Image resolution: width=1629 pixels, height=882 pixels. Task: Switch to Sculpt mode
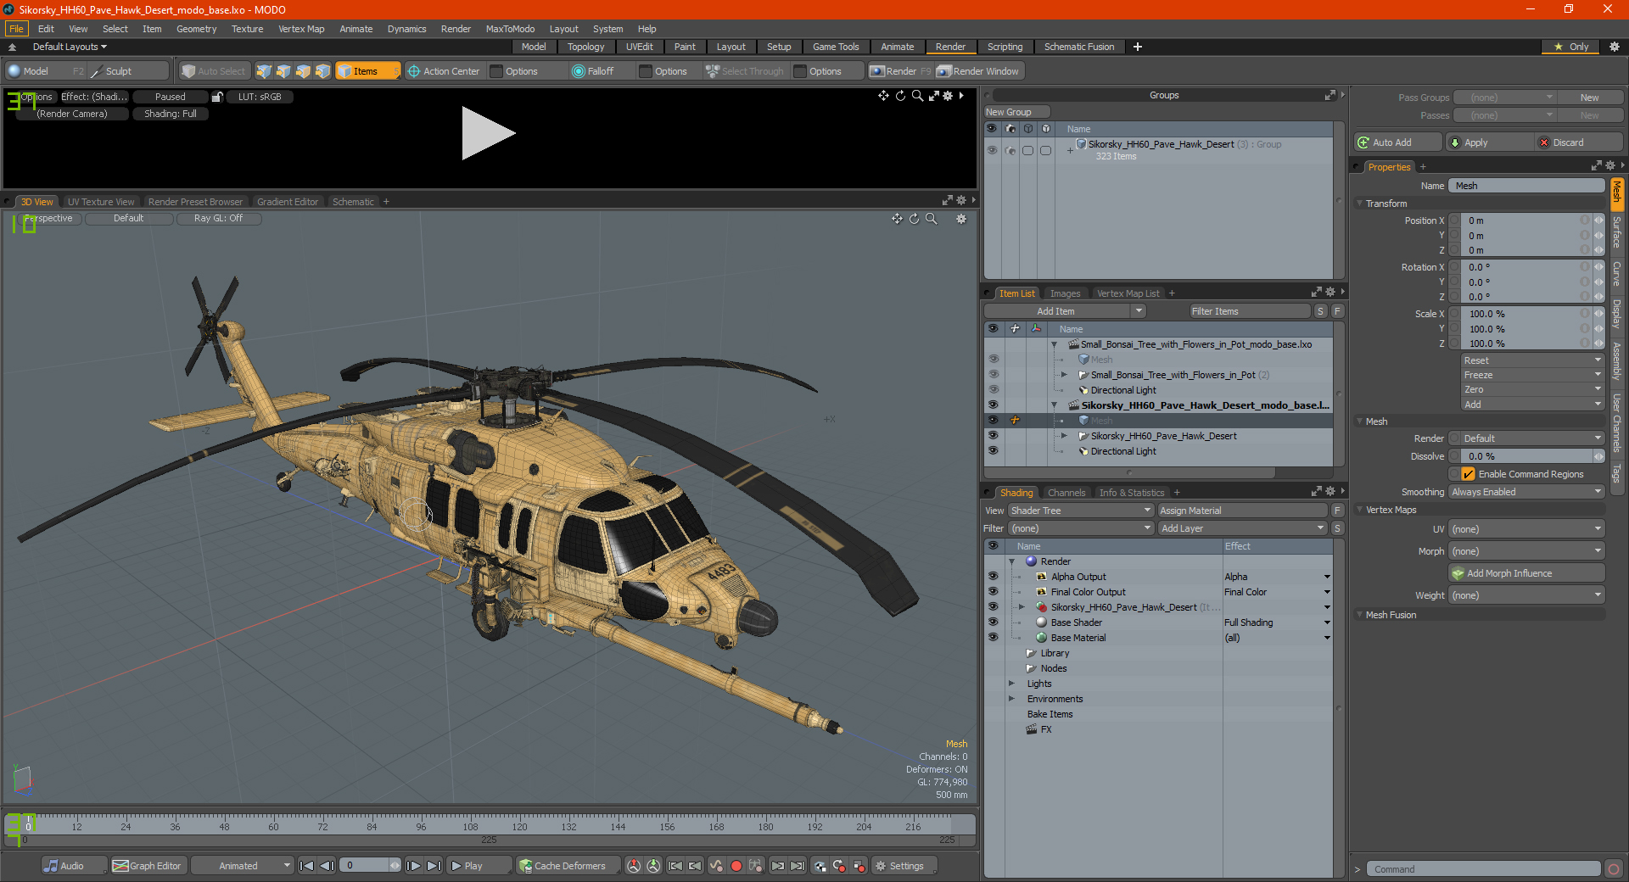pos(130,71)
